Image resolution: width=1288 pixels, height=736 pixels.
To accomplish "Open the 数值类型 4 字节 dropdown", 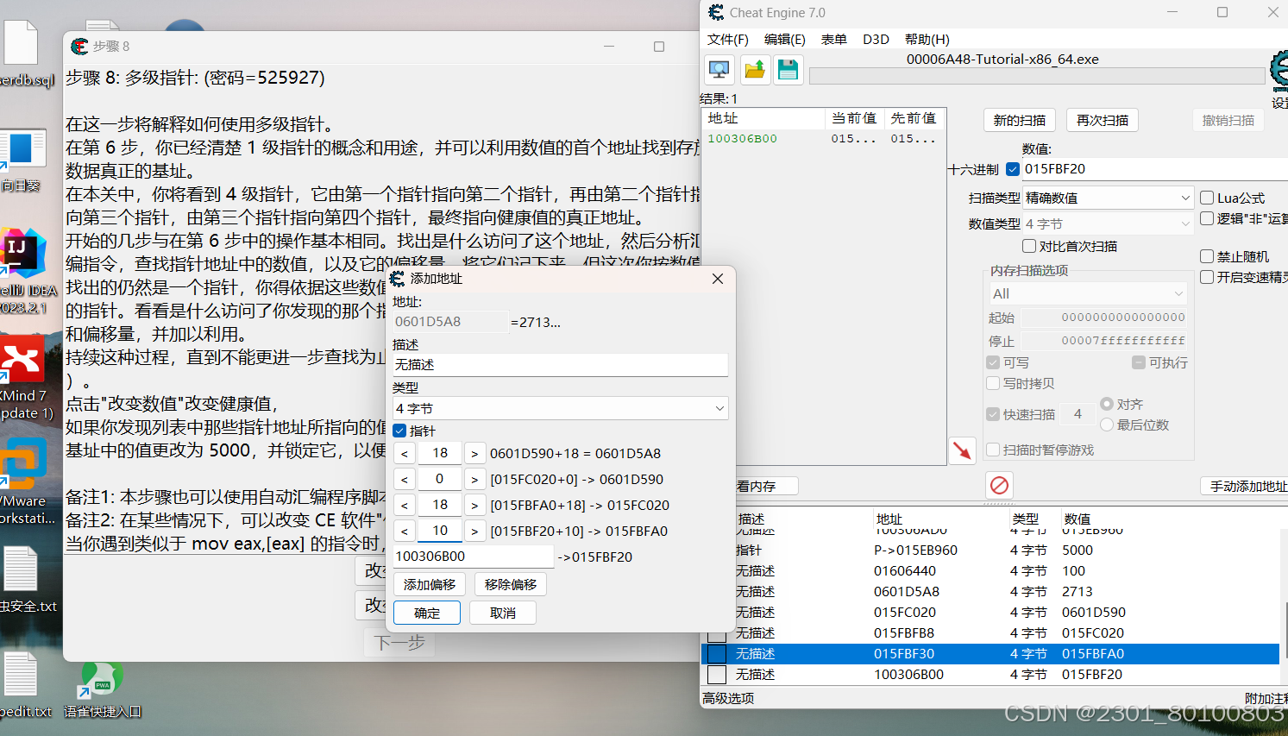I will (x=1108, y=223).
